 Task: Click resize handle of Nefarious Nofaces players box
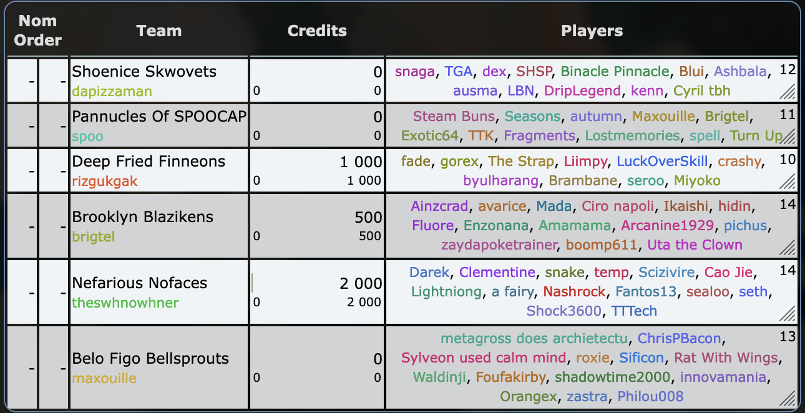[x=789, y=312]
